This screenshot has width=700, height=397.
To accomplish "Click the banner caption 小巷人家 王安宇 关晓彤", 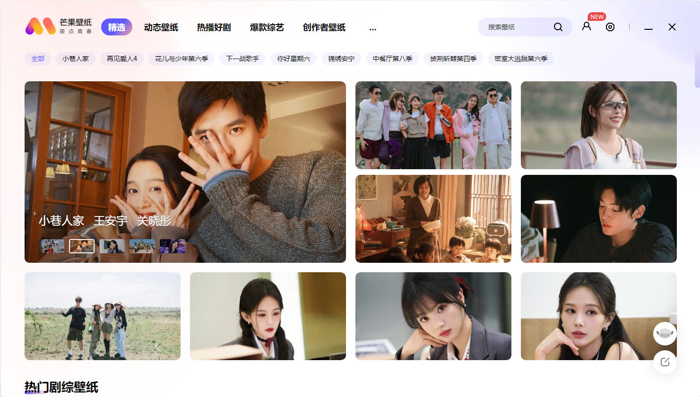I will (x=105, y=221).
